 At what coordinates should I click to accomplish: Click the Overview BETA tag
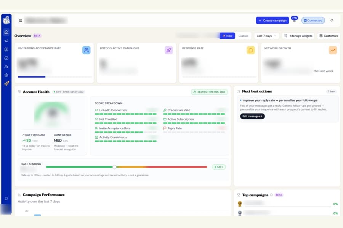tap(37, 36)
